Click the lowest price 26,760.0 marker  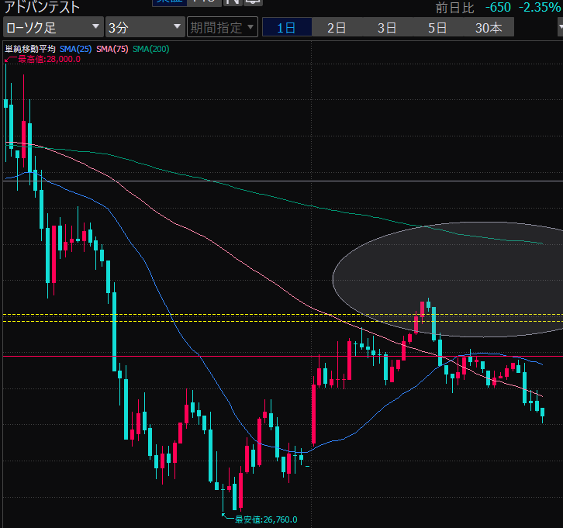coord(265,519)
